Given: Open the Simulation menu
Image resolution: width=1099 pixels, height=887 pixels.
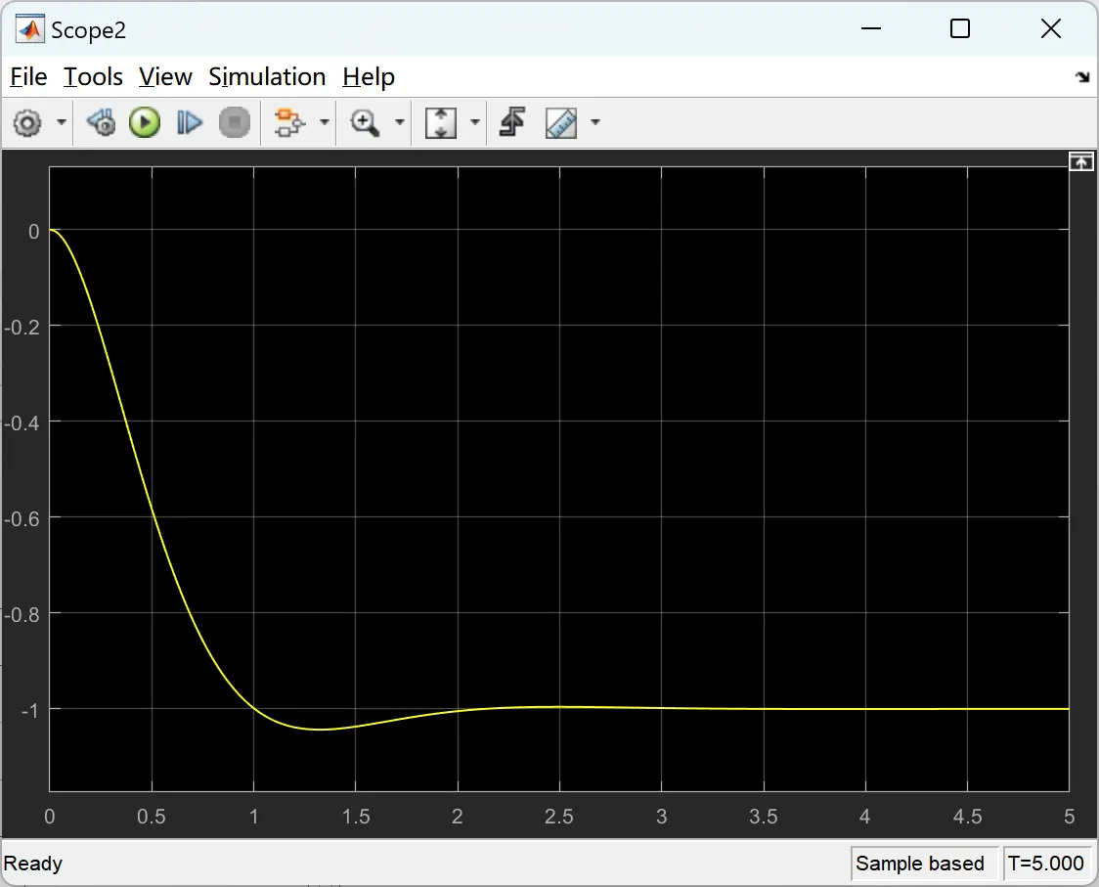Looking at the screenshot, I should pyautogui.click(x=267, y=76).
